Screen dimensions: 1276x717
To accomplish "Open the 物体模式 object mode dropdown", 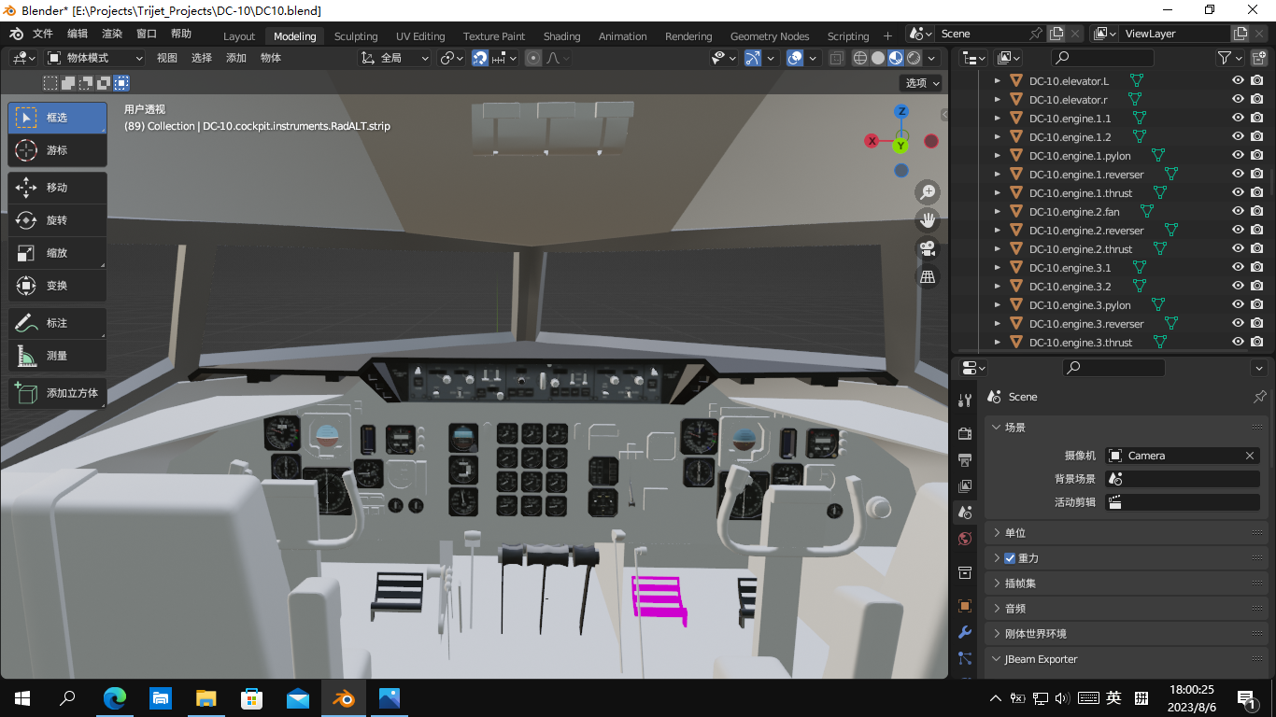I will point(94,58).
